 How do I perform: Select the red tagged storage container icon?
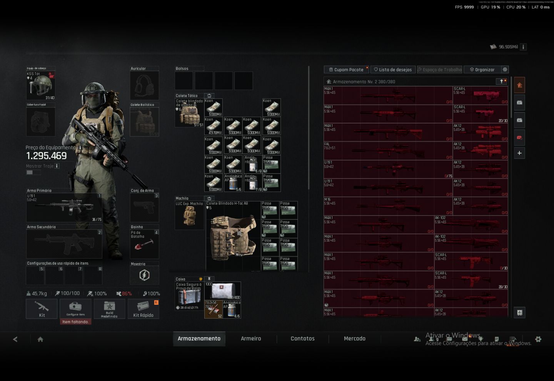(519, 137)
